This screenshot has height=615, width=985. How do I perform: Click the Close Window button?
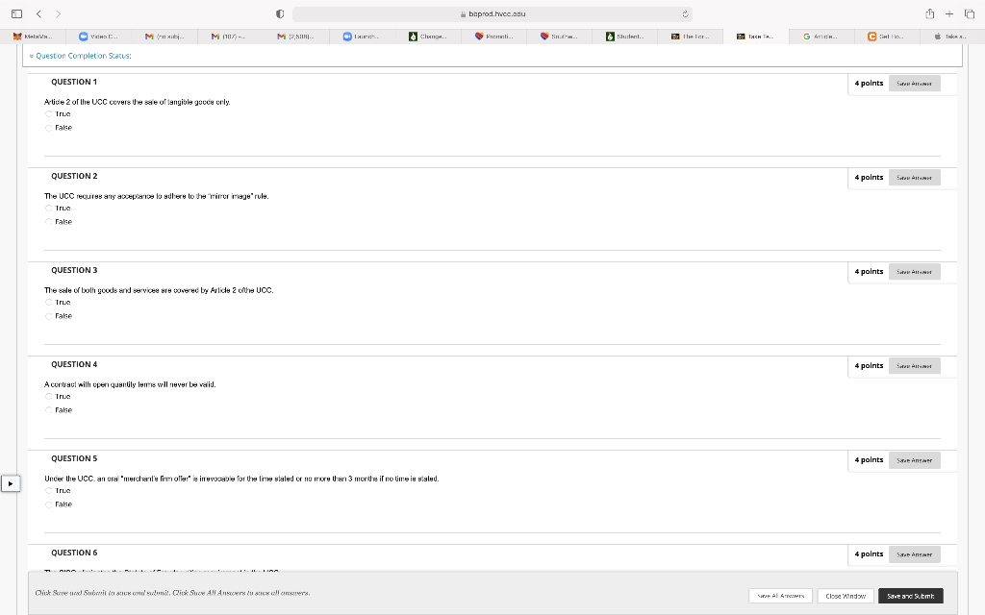(x=845, y=596)
